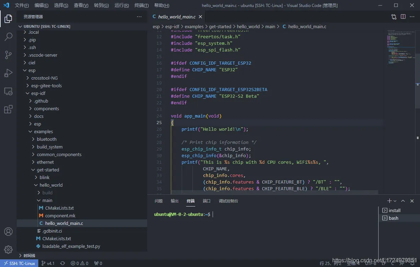This screenshot has height=267, width=420.
Task: Split the editor to the right
Action: click(403, 17)
